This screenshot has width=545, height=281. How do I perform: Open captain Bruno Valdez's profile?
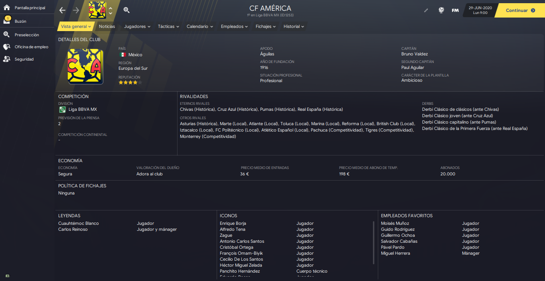415,54
